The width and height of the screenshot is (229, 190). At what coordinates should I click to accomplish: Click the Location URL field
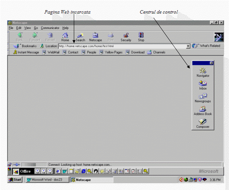pyautogui.click(x=122, y=46)
